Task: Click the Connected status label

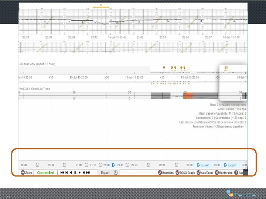Action: click(x=46, y=172)
